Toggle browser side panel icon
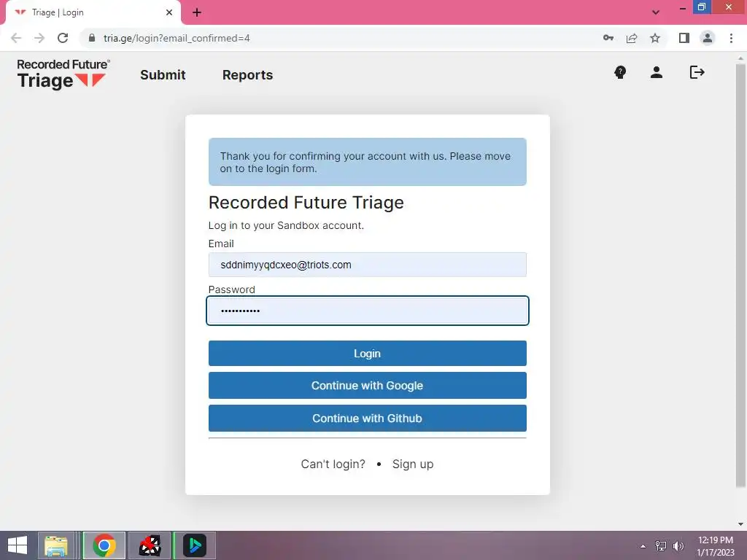This screenshot has width=747, height=560. pos(684,38)
